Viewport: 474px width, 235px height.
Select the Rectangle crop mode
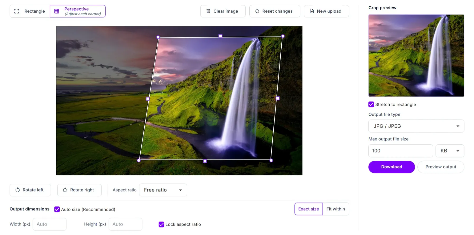[30, 11]
